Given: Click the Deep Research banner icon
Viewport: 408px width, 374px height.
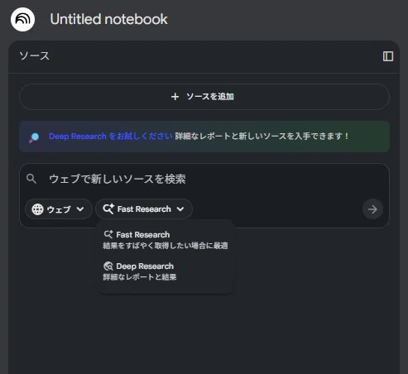Looking at the screenshot, I should pyautogui.click(x=35, y=137).
